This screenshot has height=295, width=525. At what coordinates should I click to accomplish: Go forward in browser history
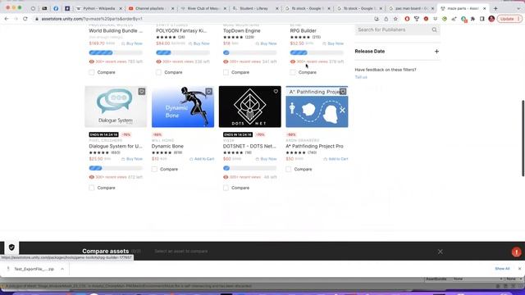click(16, 19)
